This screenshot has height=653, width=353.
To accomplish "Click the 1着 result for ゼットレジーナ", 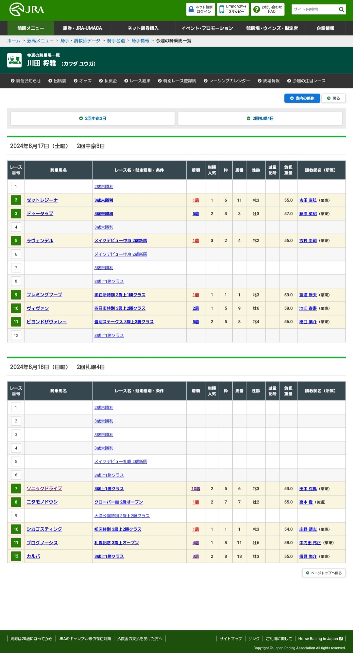I will [195, 200].
